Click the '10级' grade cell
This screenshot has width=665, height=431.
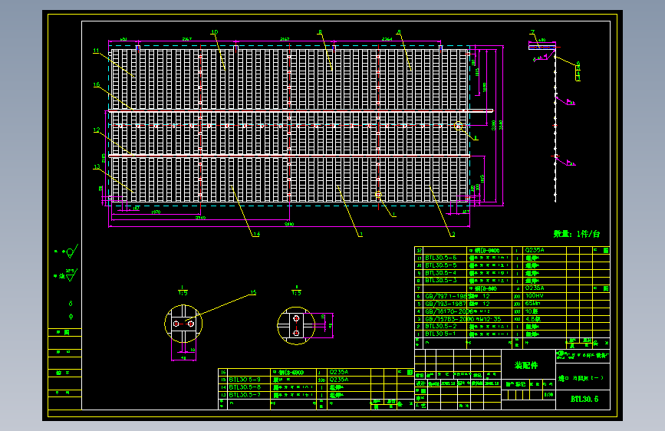[x=532, y=311]
